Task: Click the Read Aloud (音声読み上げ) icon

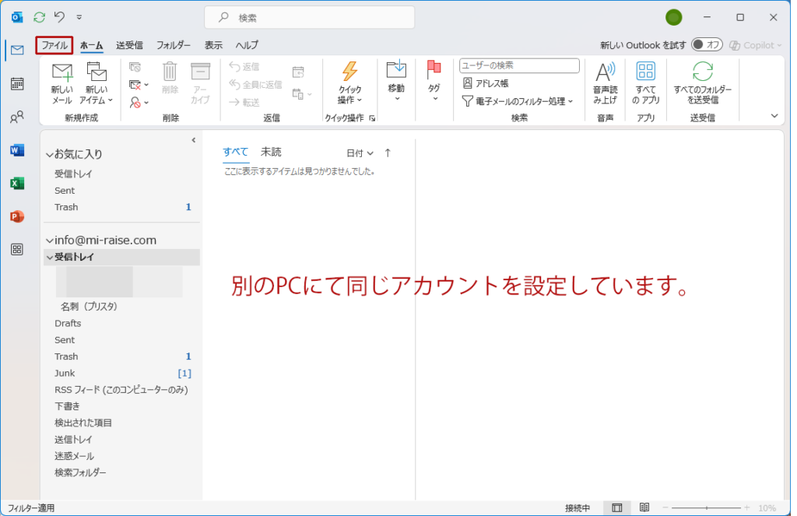Action: point(605,73)
